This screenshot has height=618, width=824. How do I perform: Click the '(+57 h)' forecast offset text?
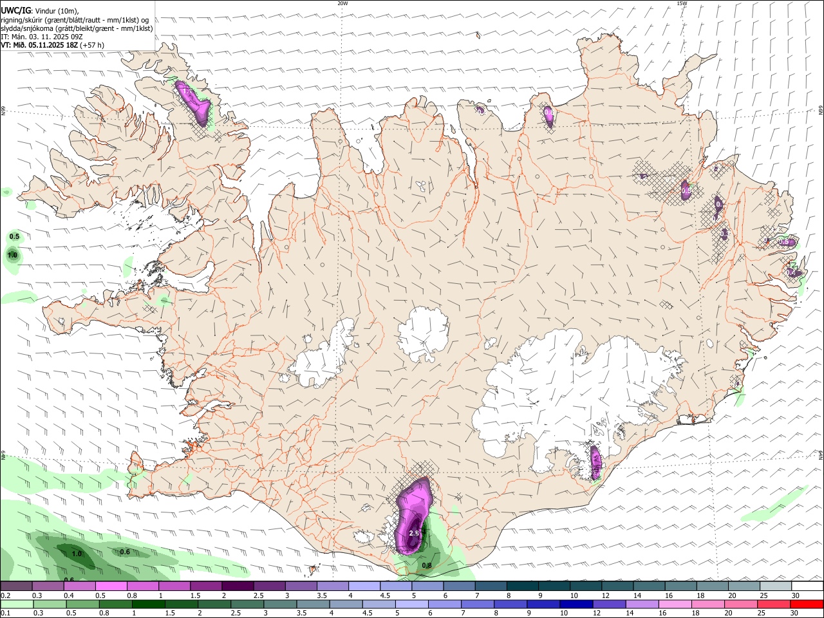pos(92,45)
